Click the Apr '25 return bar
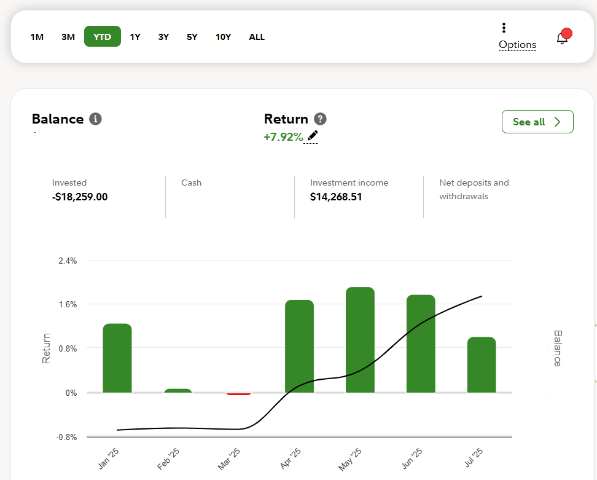The image size is (597, 480). [299, 346]
